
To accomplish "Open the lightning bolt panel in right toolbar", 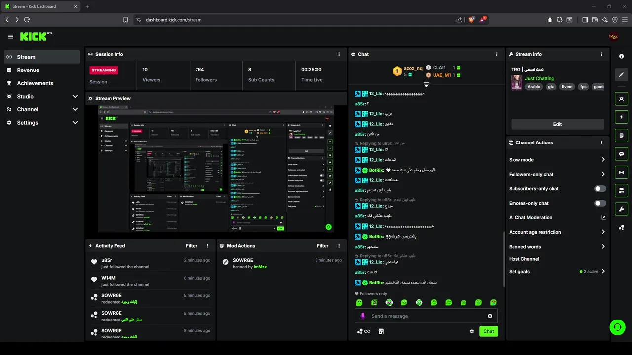I will [621, 117].
